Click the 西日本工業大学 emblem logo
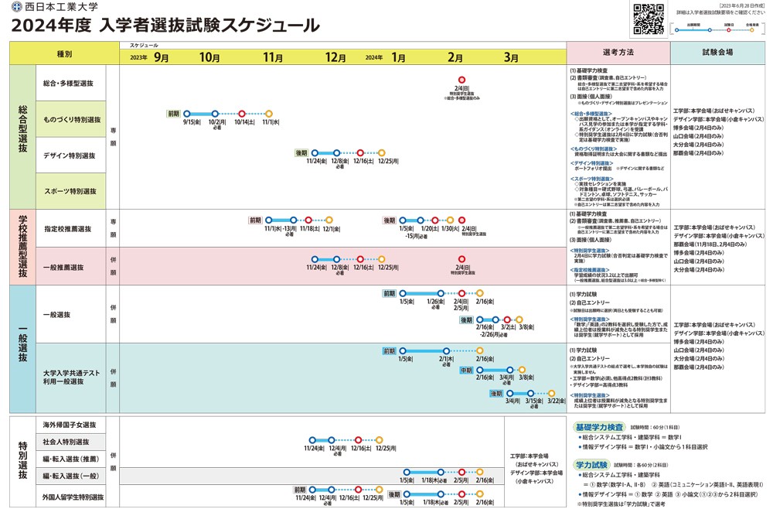The image size is (773, 509). 17,6
